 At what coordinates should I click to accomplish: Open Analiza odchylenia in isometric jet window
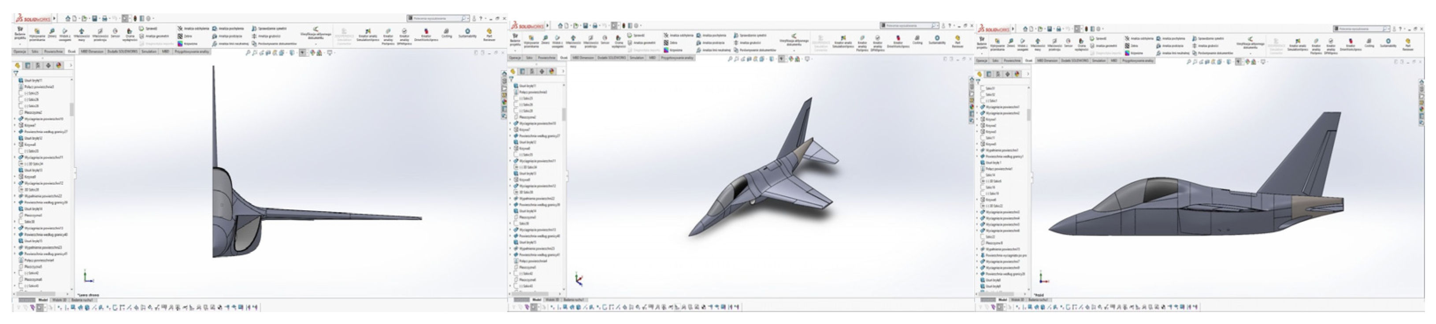[x=679, y=35]
